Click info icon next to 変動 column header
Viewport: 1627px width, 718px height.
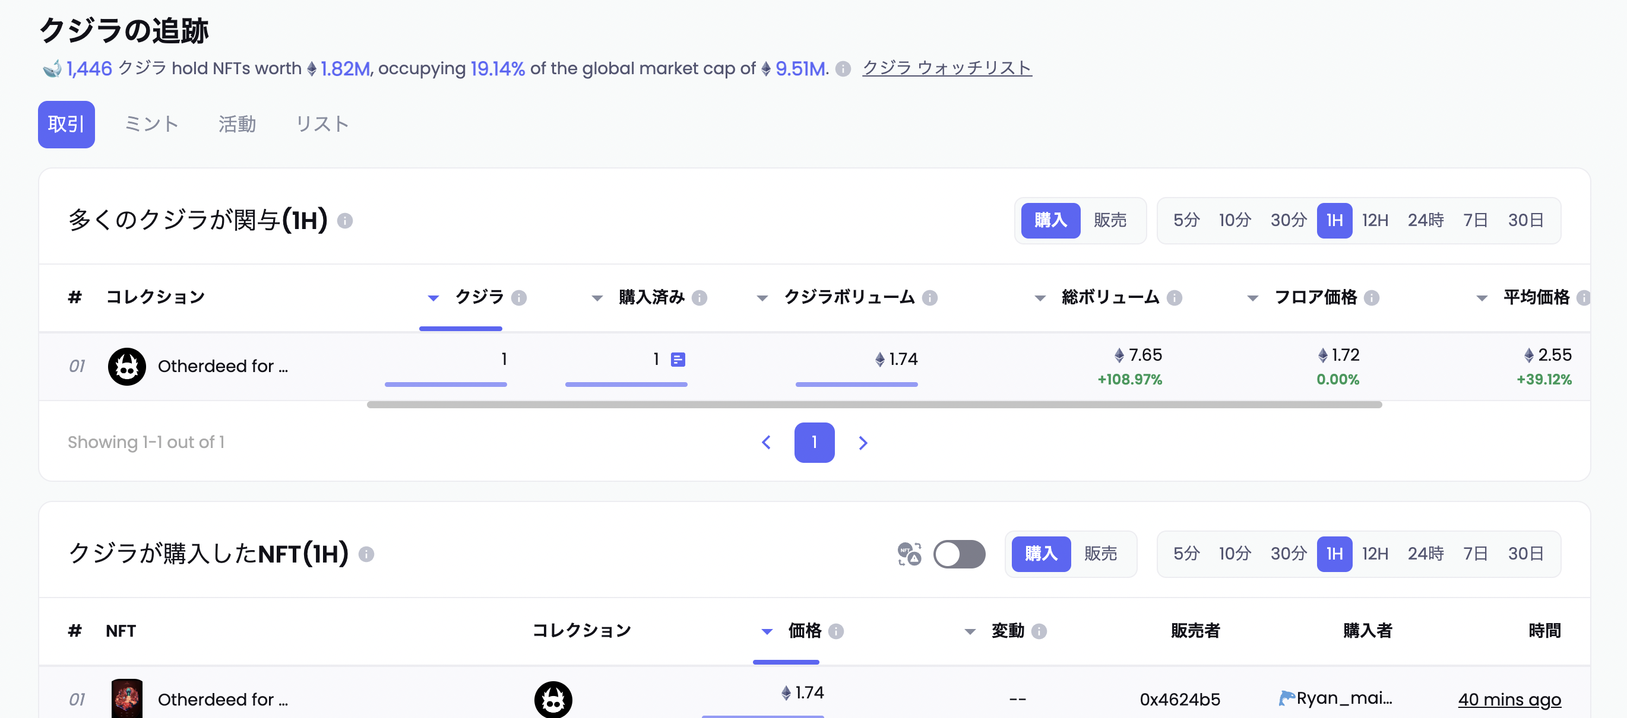[1039, 631]
